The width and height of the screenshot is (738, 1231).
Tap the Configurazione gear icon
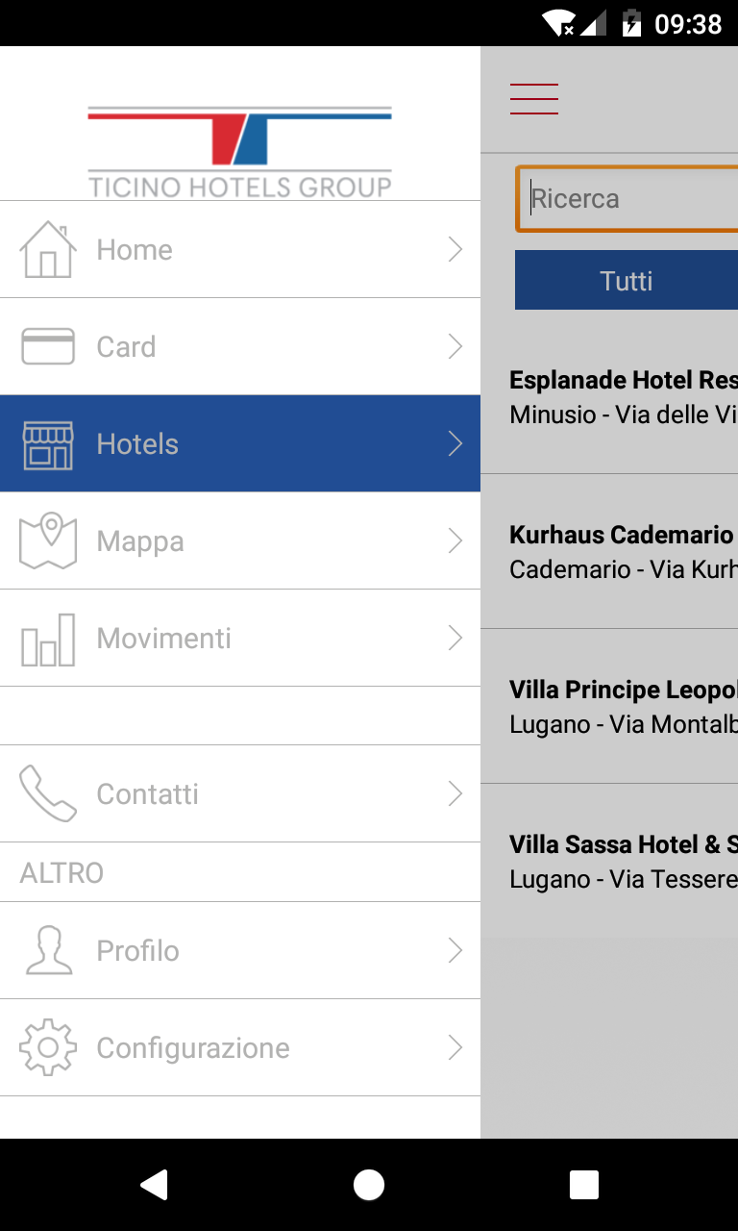click(48, 1047)
